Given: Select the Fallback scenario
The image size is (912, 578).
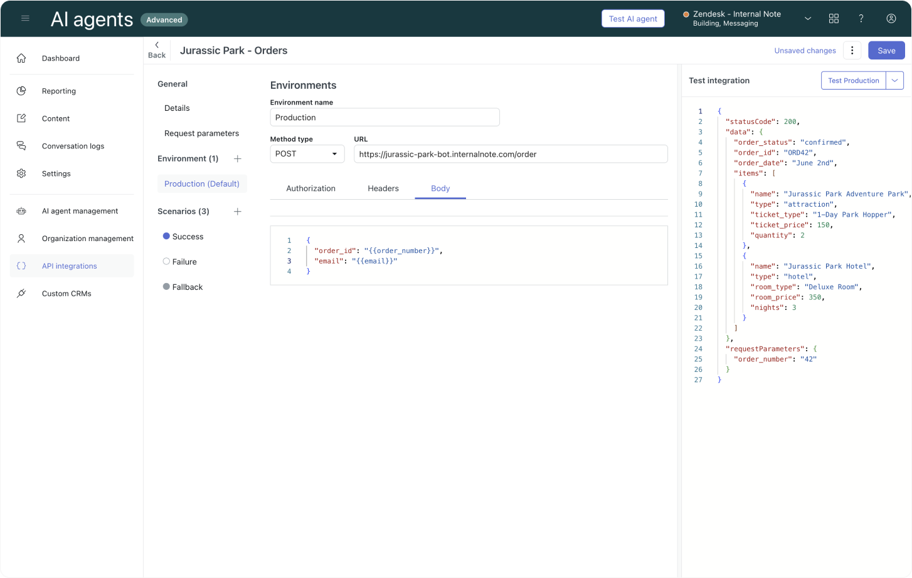Looking at the screenshot, I should tap(187, 287).
